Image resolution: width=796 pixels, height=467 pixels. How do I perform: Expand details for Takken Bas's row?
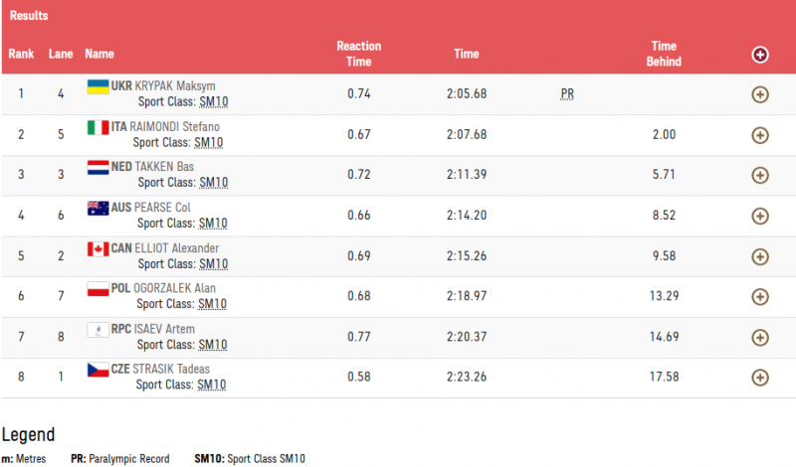point(760,175)
